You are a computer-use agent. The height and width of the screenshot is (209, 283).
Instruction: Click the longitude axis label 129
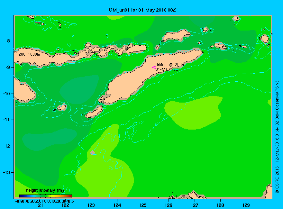tap(246, 205)
